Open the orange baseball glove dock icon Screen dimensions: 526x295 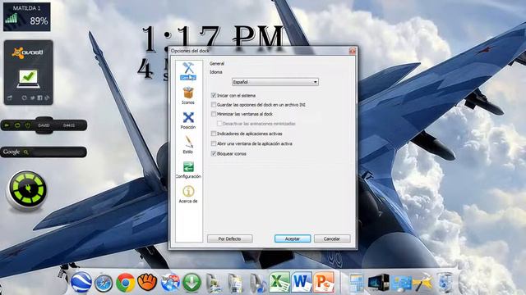(147, 282)
